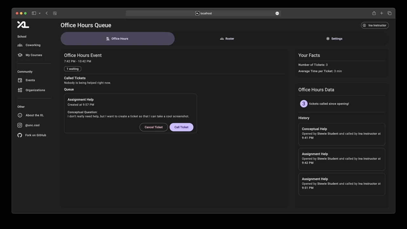Image resolution: width=407 pixels, height=229 pixels.
Task: Switch to the Roster tab
Action: pos(227,38)
